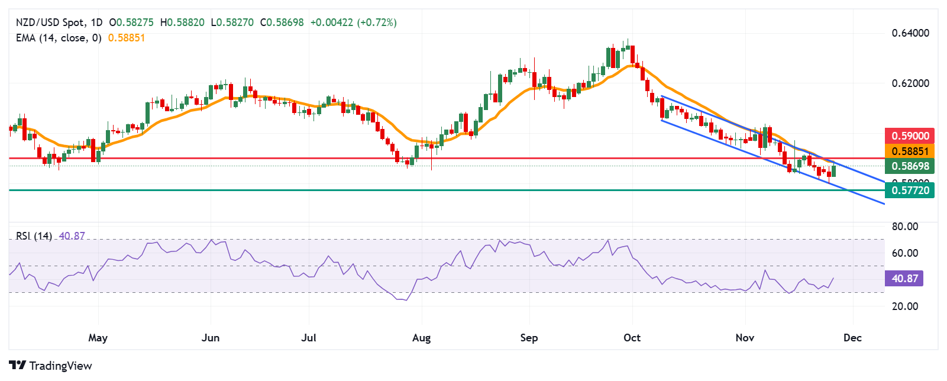Viewport: 947px width, 381px height.
Task: Click the 0.64000 price axis label
Action: coord(910,33)
